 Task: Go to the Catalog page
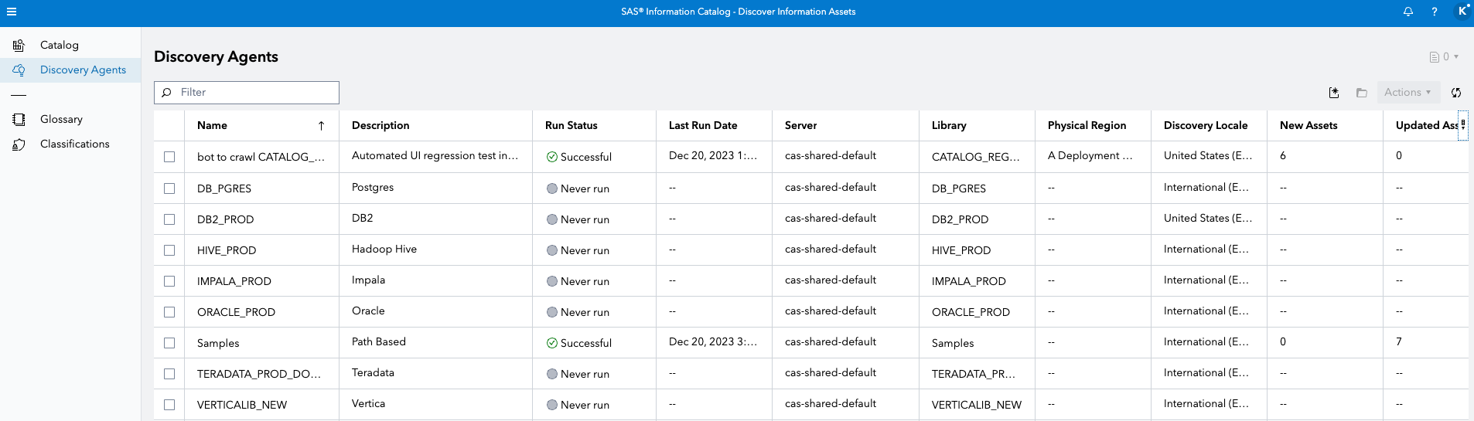click(60, 46)
